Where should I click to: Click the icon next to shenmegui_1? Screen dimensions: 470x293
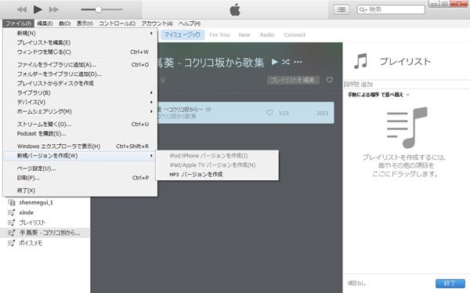pyautogui.click(x=12, y=203)
